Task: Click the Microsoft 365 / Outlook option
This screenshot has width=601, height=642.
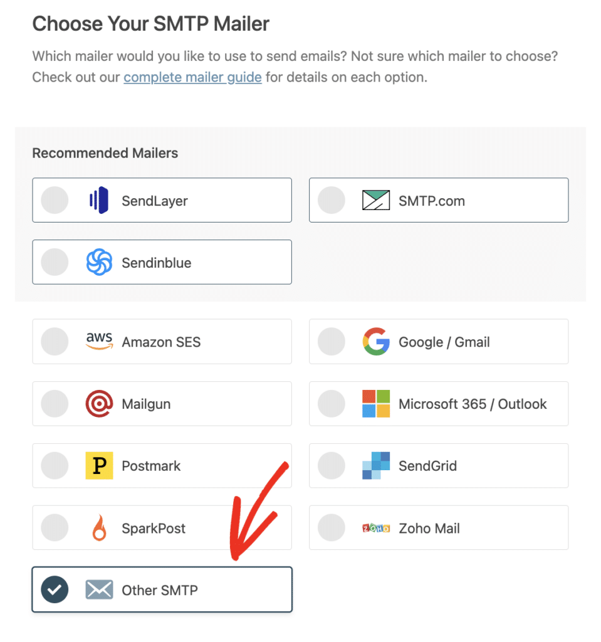Action: (x=439, y=404)
